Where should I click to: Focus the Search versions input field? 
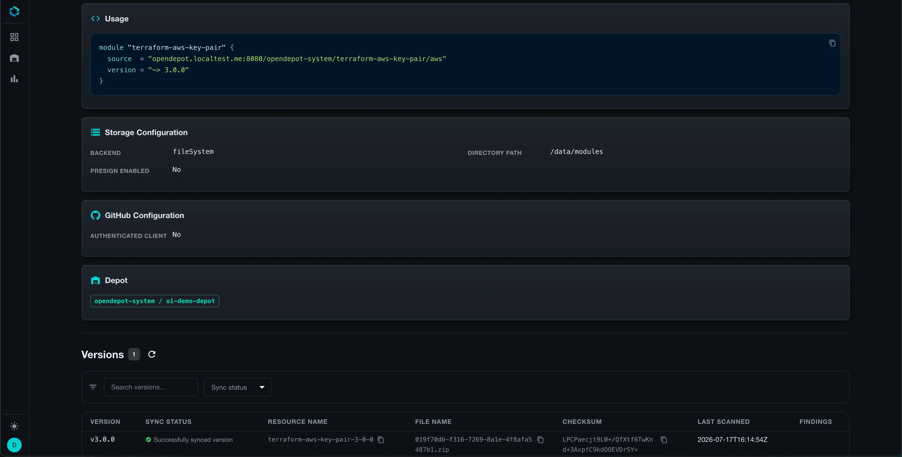point(151,387)
